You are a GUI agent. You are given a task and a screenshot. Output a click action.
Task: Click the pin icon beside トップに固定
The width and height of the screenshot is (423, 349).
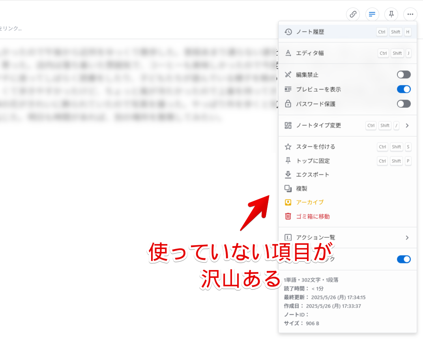tap(288, 161)
